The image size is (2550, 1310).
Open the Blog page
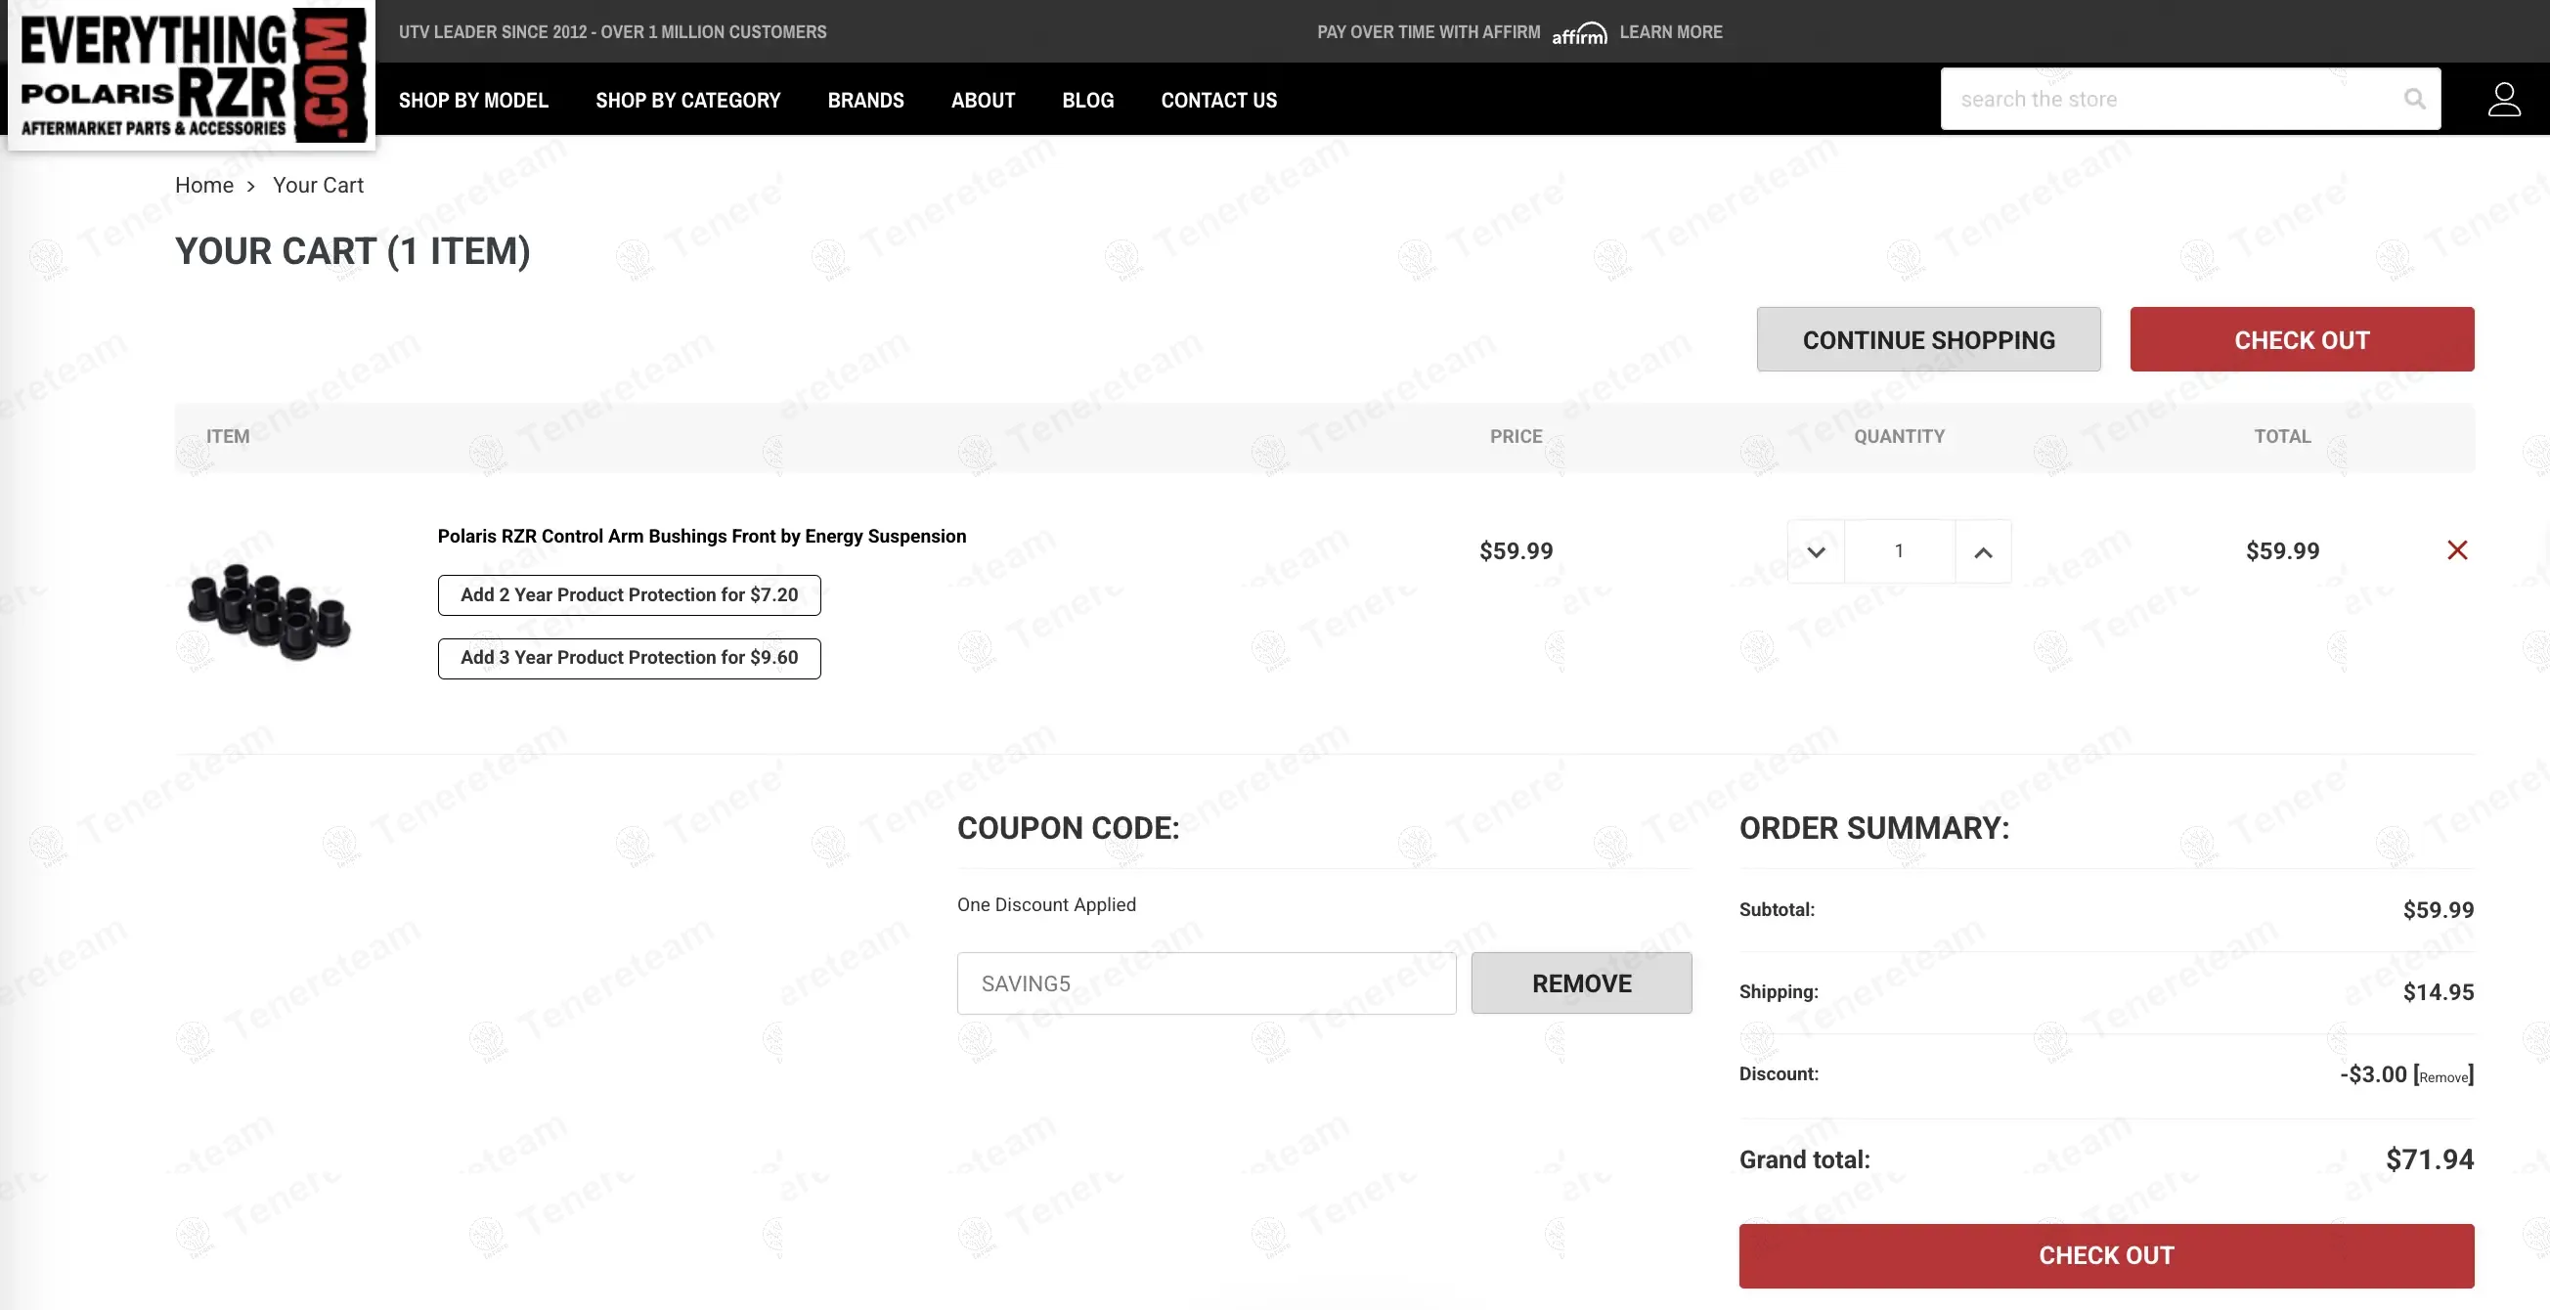tap(1088, 100)
